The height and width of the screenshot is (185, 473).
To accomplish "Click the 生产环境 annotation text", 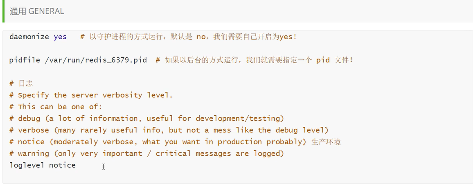I will coord(326,142).
